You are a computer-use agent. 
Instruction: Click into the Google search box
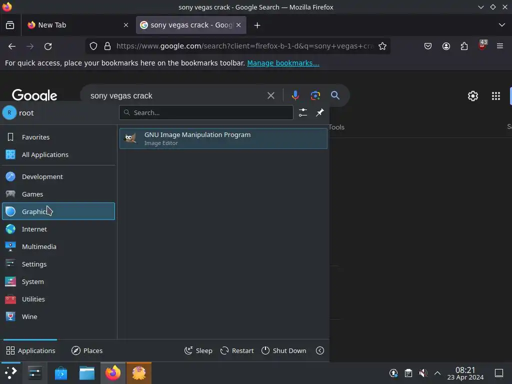pyautogui.click(x=176, y=95)
